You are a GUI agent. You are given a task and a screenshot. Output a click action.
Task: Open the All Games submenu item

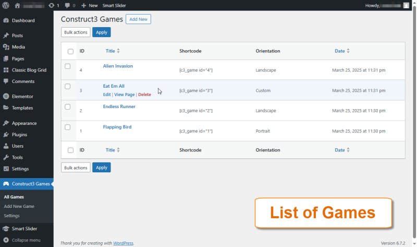tap(14, 197)
